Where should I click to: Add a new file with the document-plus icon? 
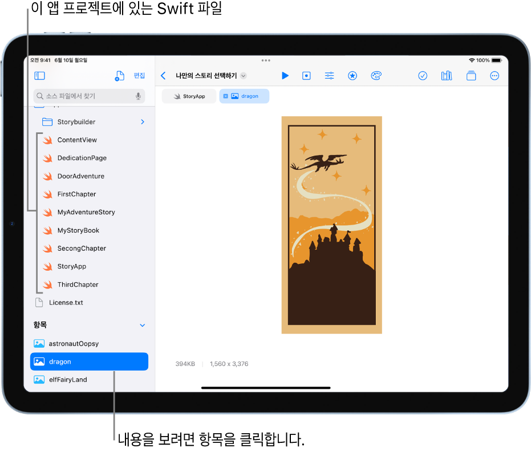(x=119, y=76)
